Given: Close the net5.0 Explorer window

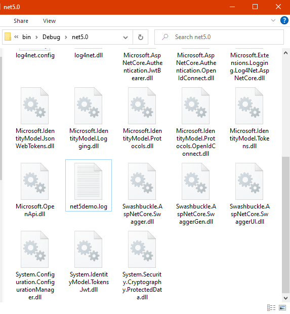Looking at the screenshot, I should (278, 7).
